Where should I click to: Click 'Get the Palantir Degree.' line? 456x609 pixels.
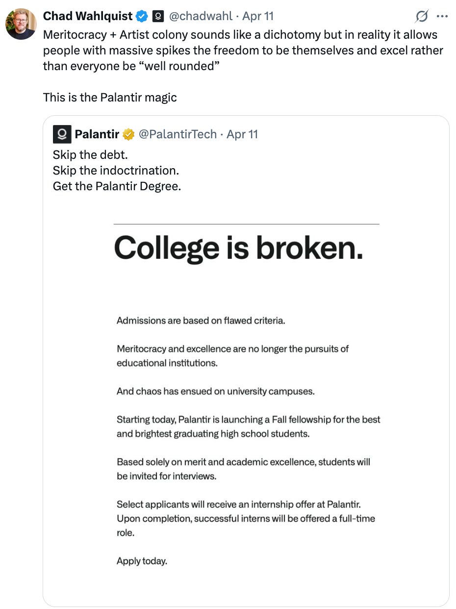[117, 186]
